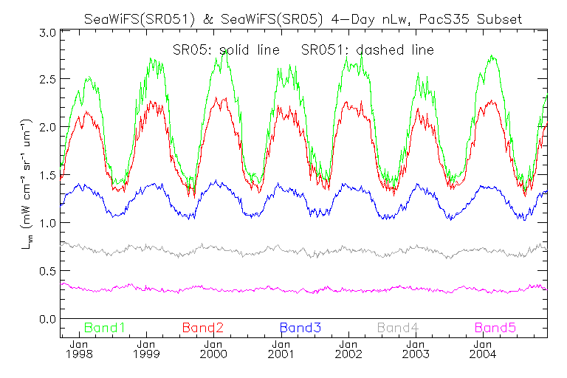This screenshot has width=567, height=378.
Task: Select the 'SR05: solid line' legend text
Action: coord(226,50)
